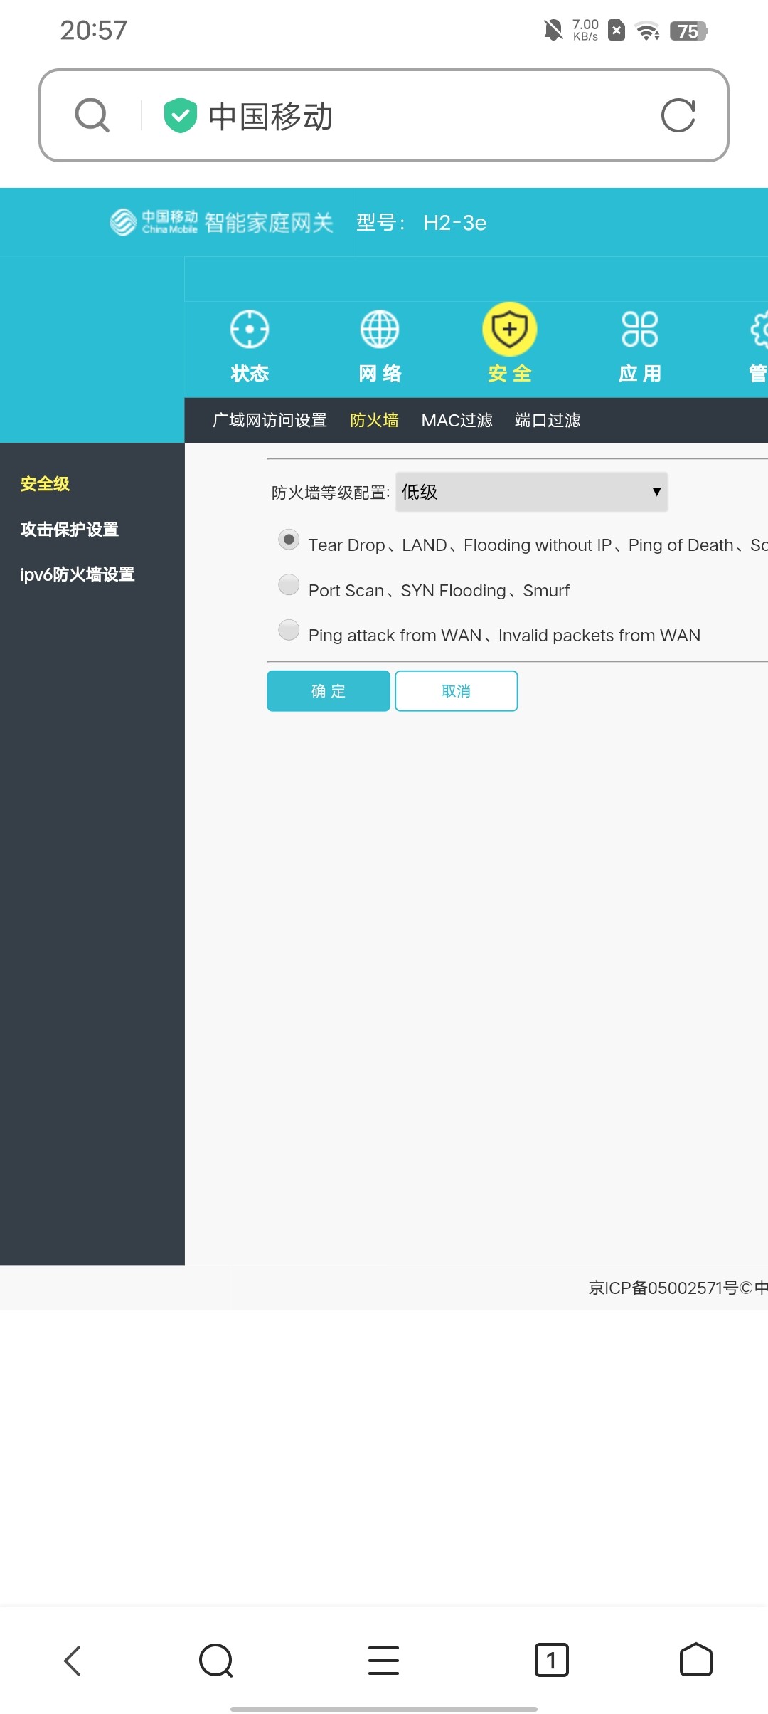Open the Network (网络) globe icon

tap(380, 330)
